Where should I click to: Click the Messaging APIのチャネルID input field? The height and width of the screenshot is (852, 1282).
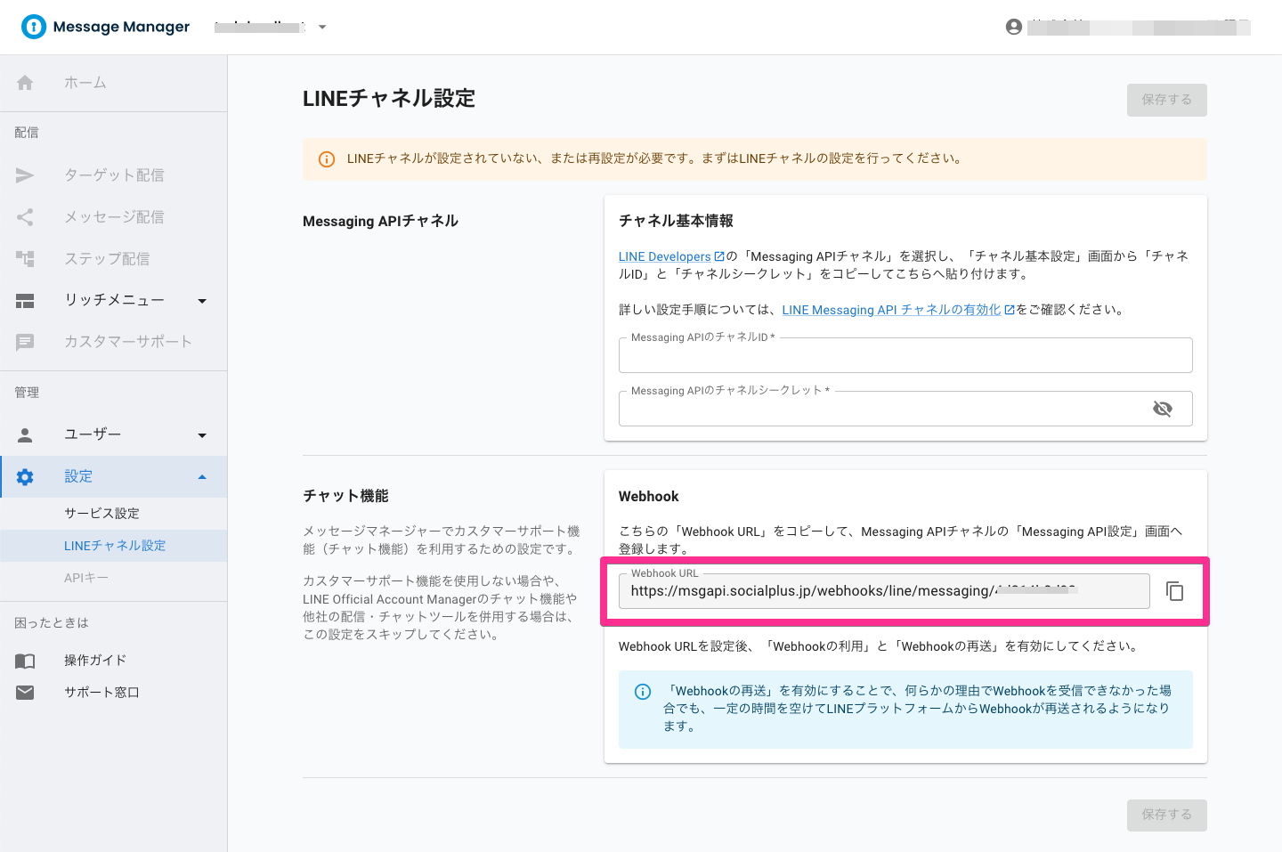905,355
